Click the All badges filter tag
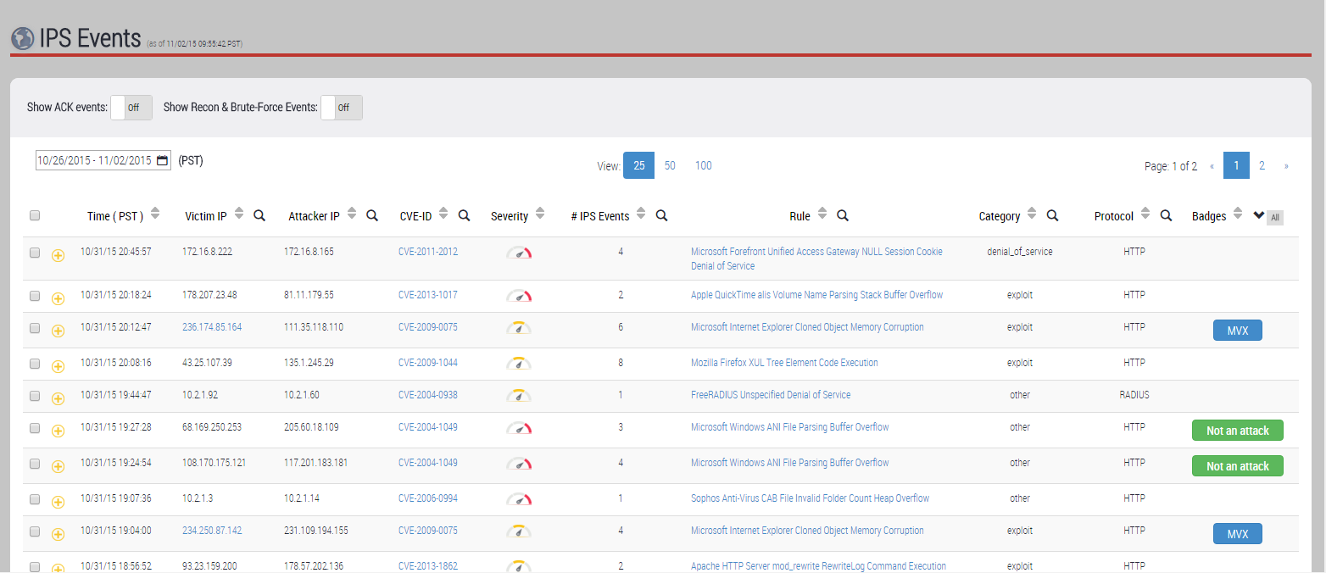This screenshot has height=573, width=1326. (1275, 218)
